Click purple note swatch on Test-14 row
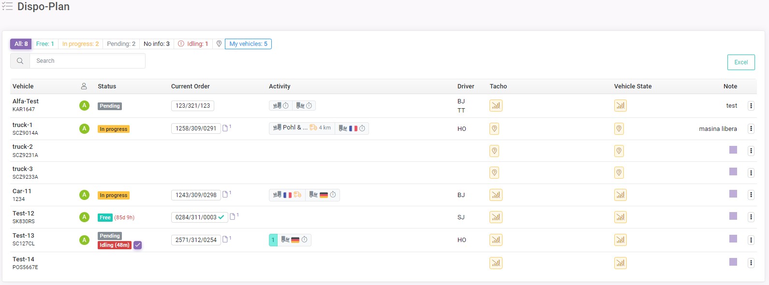This screenshot has width=769, height=285. [733, 262]
